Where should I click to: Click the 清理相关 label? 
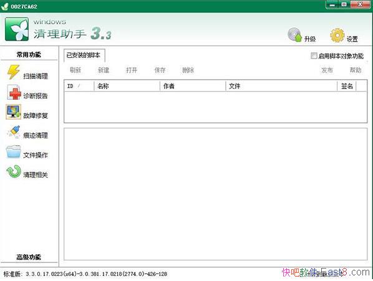36,175
